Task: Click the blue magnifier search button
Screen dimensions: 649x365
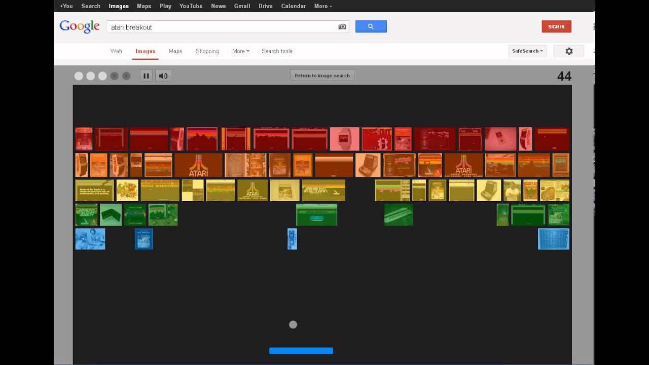Action: (371, 26)
